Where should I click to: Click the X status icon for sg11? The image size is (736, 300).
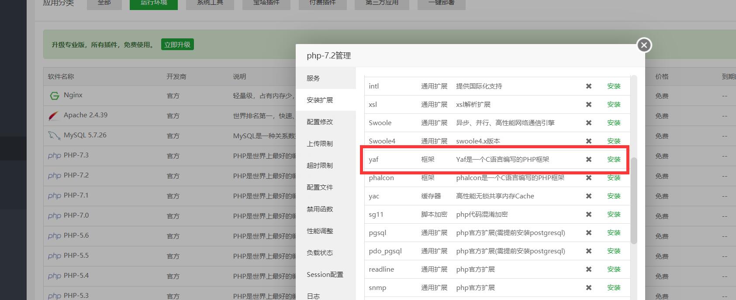coord(589,215)
